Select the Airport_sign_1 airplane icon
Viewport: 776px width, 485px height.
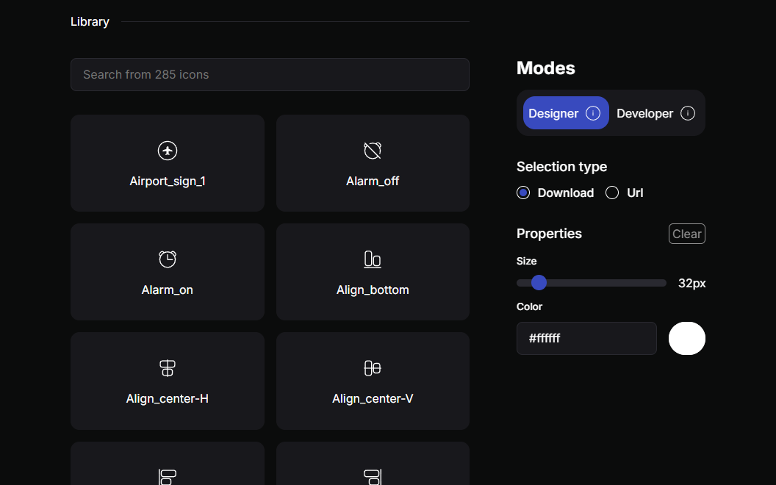point(168,151)
